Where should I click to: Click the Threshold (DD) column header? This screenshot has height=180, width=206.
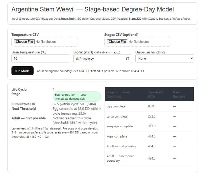(x=155, y=94)
